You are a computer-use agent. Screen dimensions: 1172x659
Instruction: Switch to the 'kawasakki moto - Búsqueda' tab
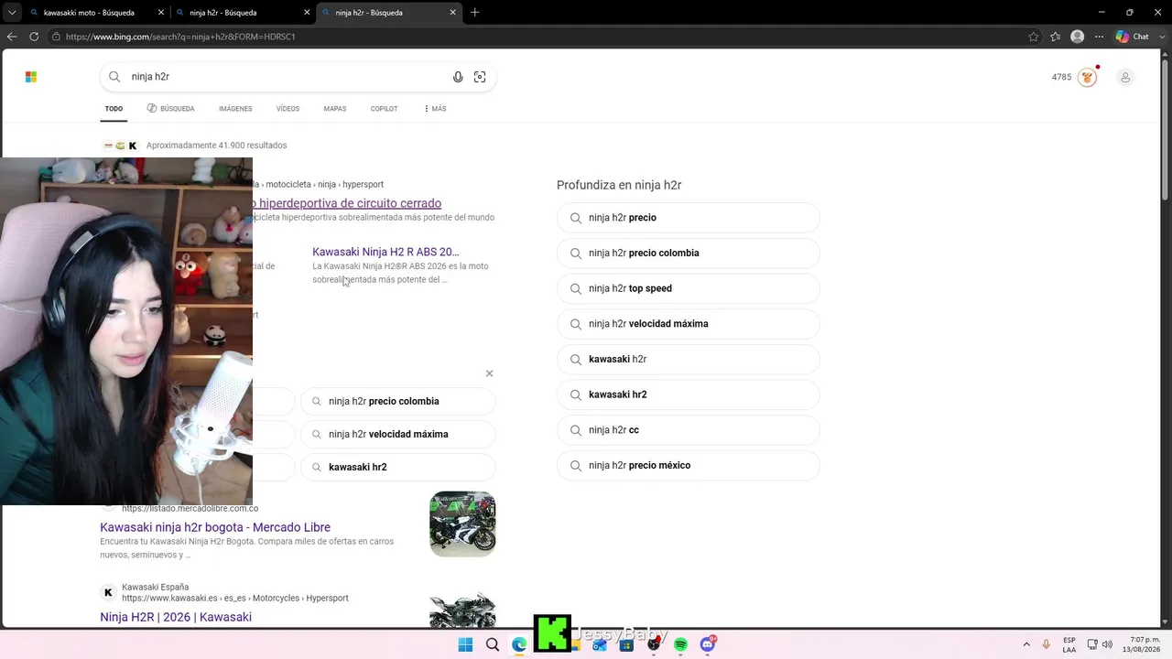click(x=88, y=13)
